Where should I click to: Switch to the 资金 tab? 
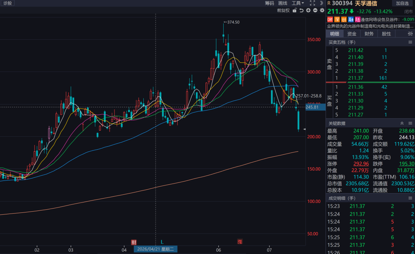(x=352, y=33)
